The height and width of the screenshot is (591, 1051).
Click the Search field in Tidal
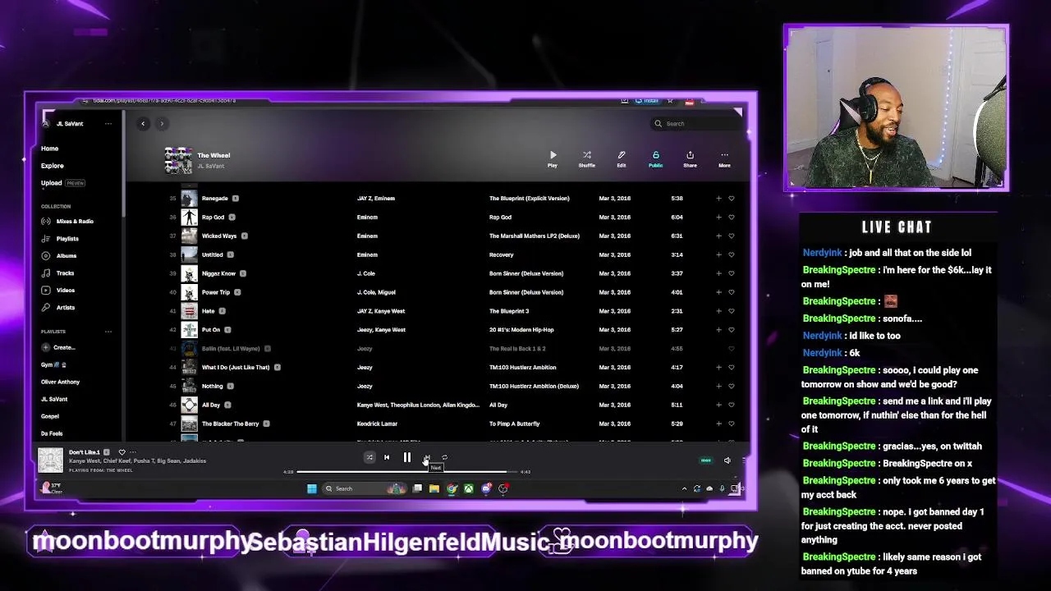click(x=696, y=124)
